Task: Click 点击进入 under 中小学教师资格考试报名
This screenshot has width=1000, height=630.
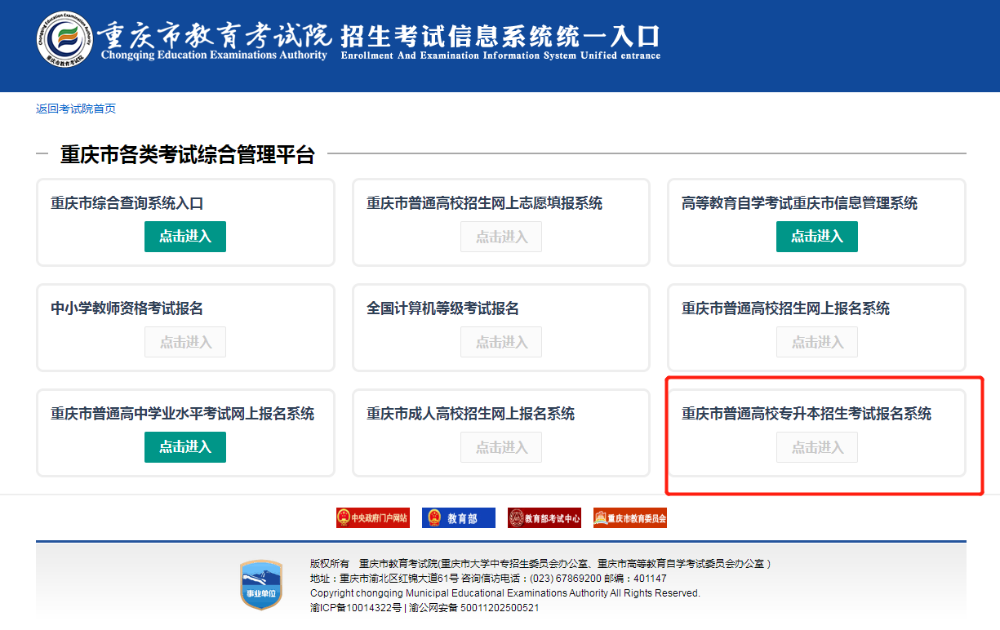Action: [185, 342]
